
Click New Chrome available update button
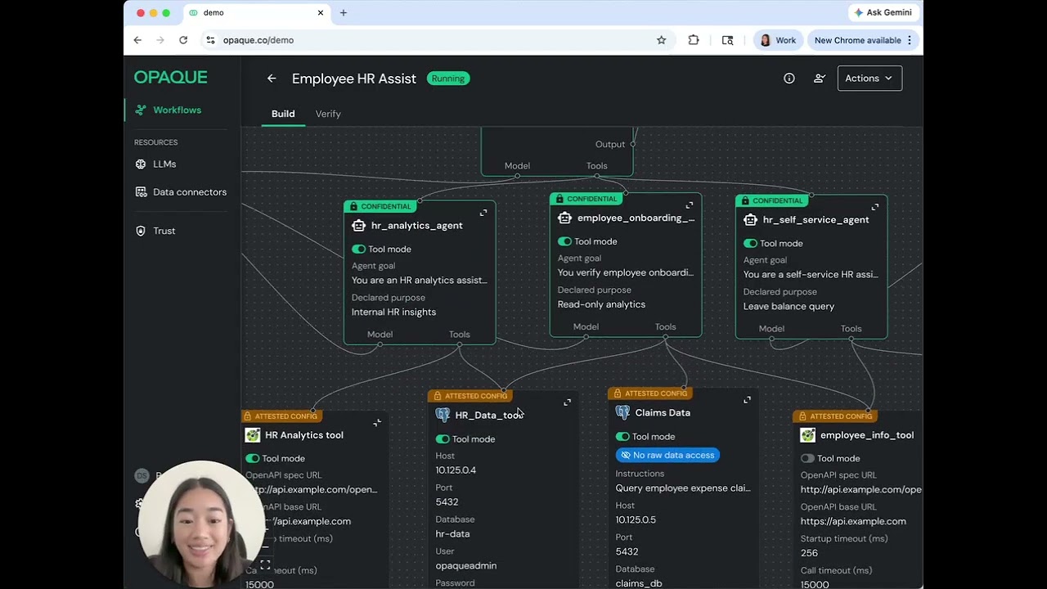(x=863, y=40)
